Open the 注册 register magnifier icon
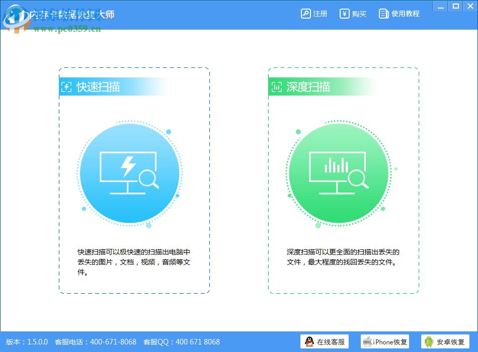The height and width of the screenshot is (352, 478). [x=305, y=14]
